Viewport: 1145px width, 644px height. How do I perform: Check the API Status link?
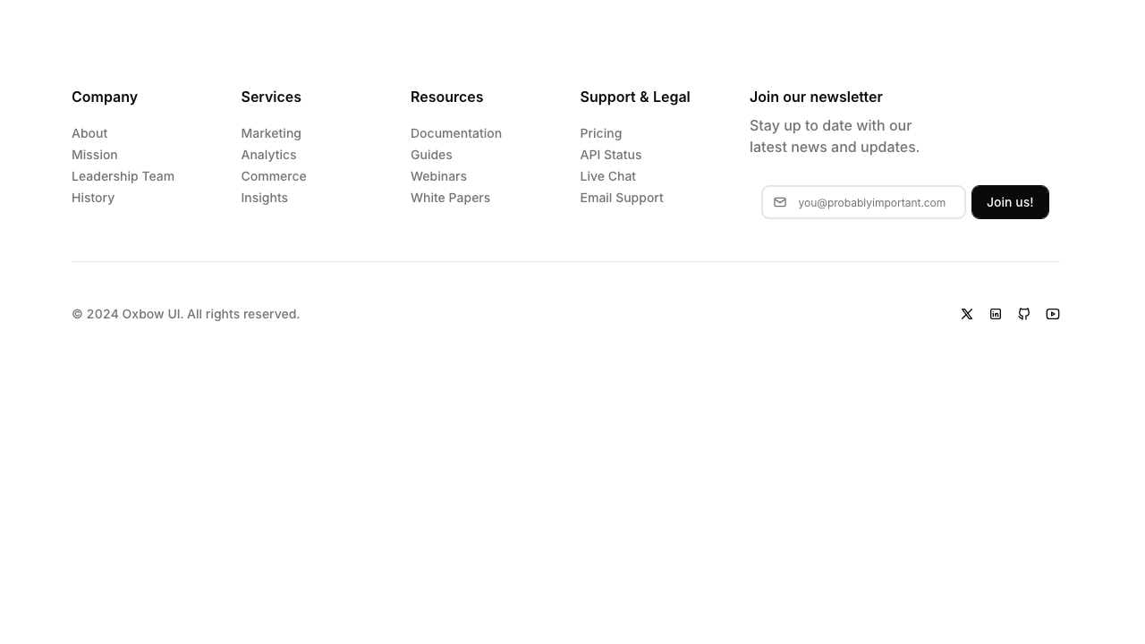click(611, 155)
